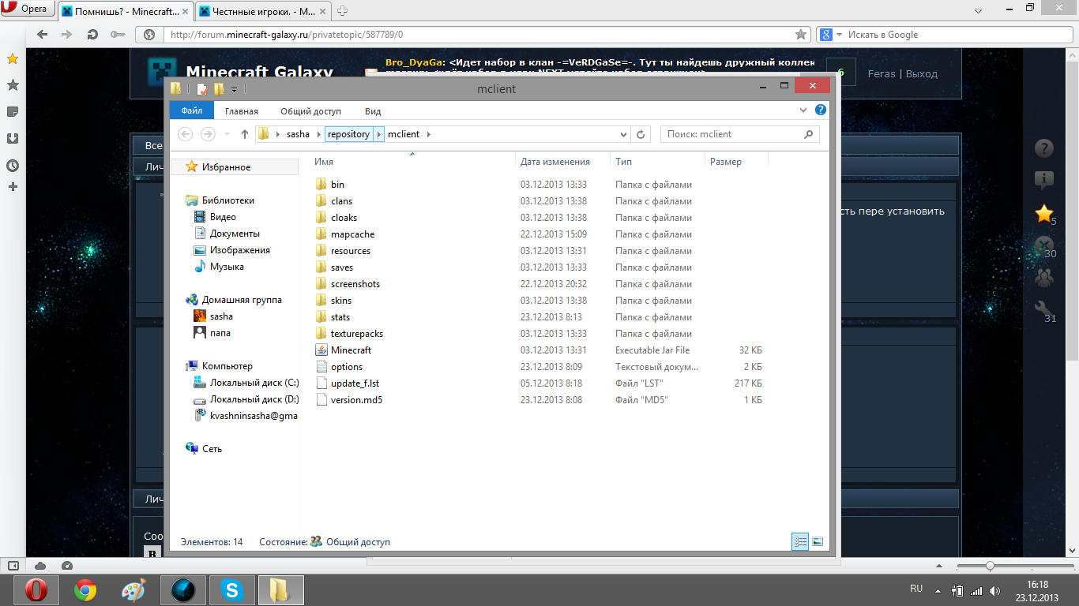Open Skype from the taskbar
The height and width of the screenshot is (606, 1079).
[231, 590]
